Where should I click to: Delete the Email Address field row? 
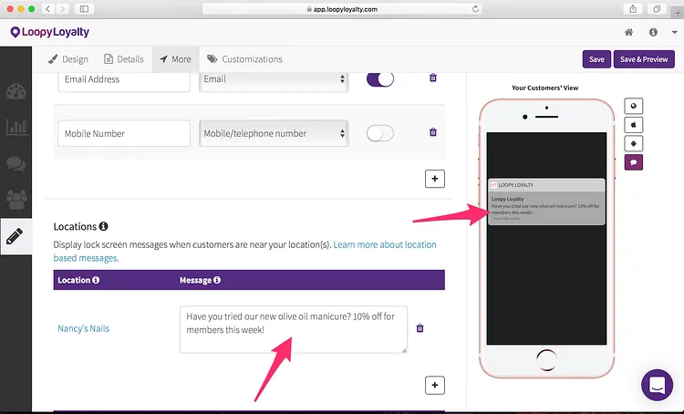[432, 78]
